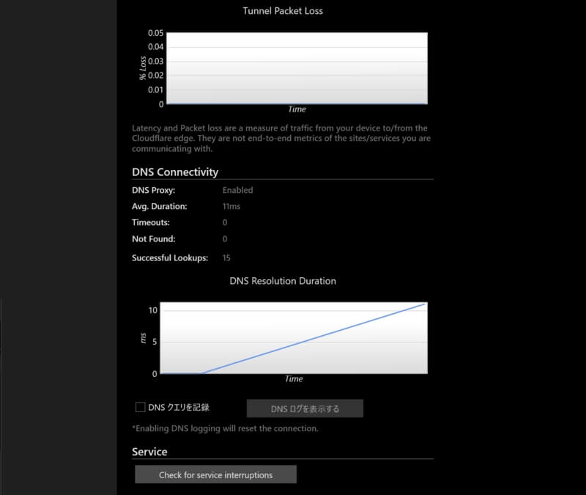Image resolution: width=586 pixels, height=495 pixels.
Task: Click the Successful Lookups value 15
Action: 226,258
